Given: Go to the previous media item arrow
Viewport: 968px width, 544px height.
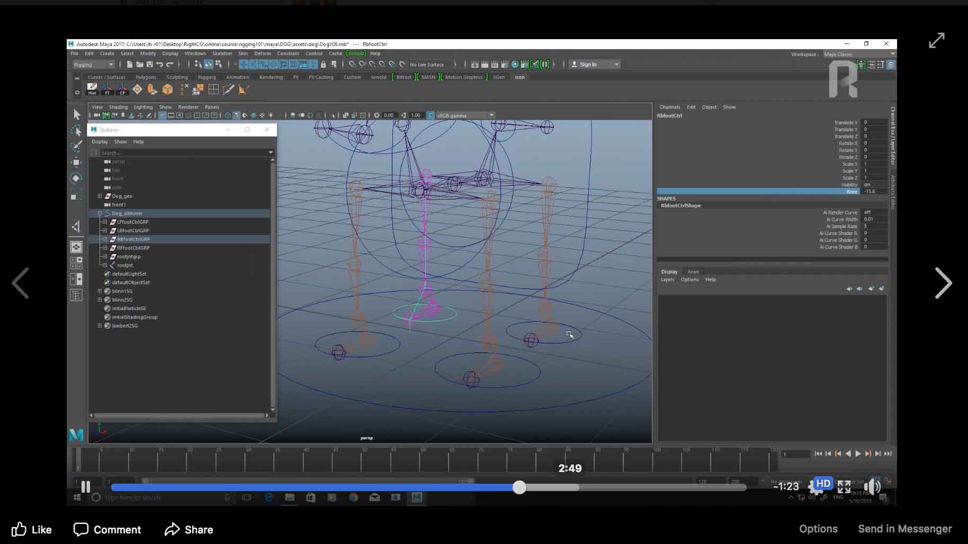Looking at the screenshot, I should [21, 283].
